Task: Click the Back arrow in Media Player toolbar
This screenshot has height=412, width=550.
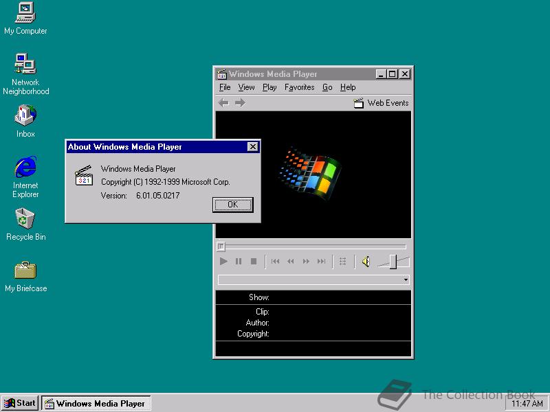Action: pos(223,103)
